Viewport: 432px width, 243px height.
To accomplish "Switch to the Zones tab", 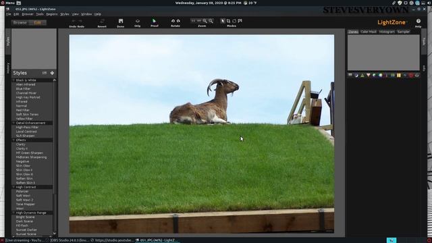I will coord(353,32).
